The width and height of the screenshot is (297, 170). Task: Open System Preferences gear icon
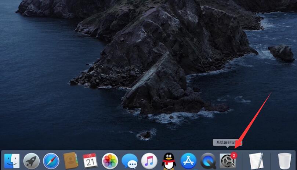pyautogui.click(x=228, y=161)
